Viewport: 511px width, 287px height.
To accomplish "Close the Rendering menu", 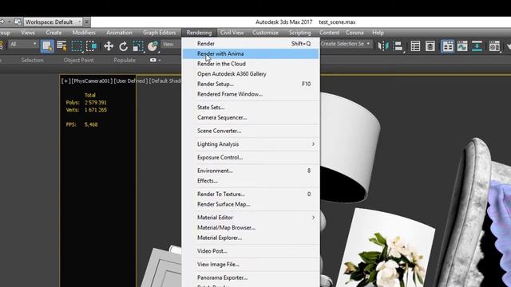I will coord(199,33).
